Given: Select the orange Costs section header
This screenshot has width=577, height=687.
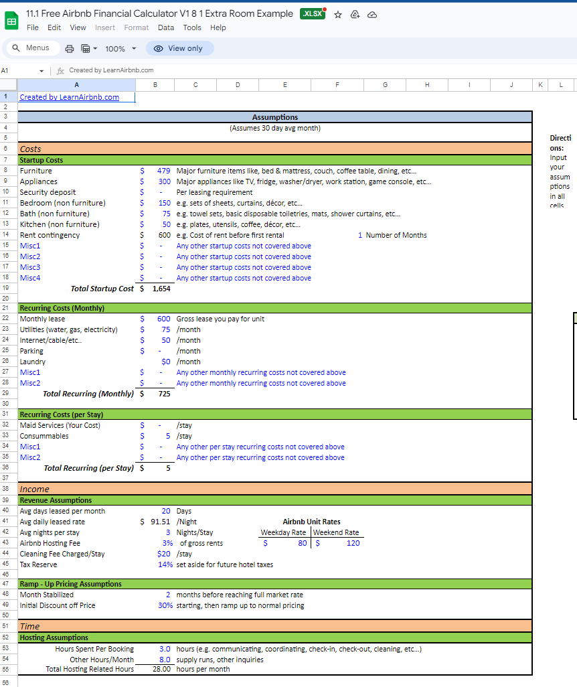Looking at the screenshot, I should pos(274,149).
